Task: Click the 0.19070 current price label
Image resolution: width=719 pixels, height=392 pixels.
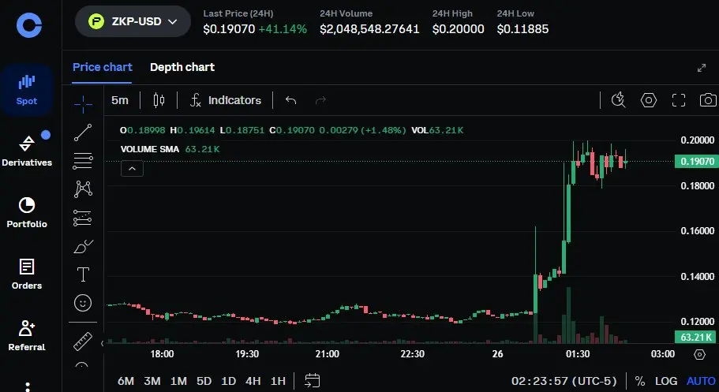Action: [697, 162]
